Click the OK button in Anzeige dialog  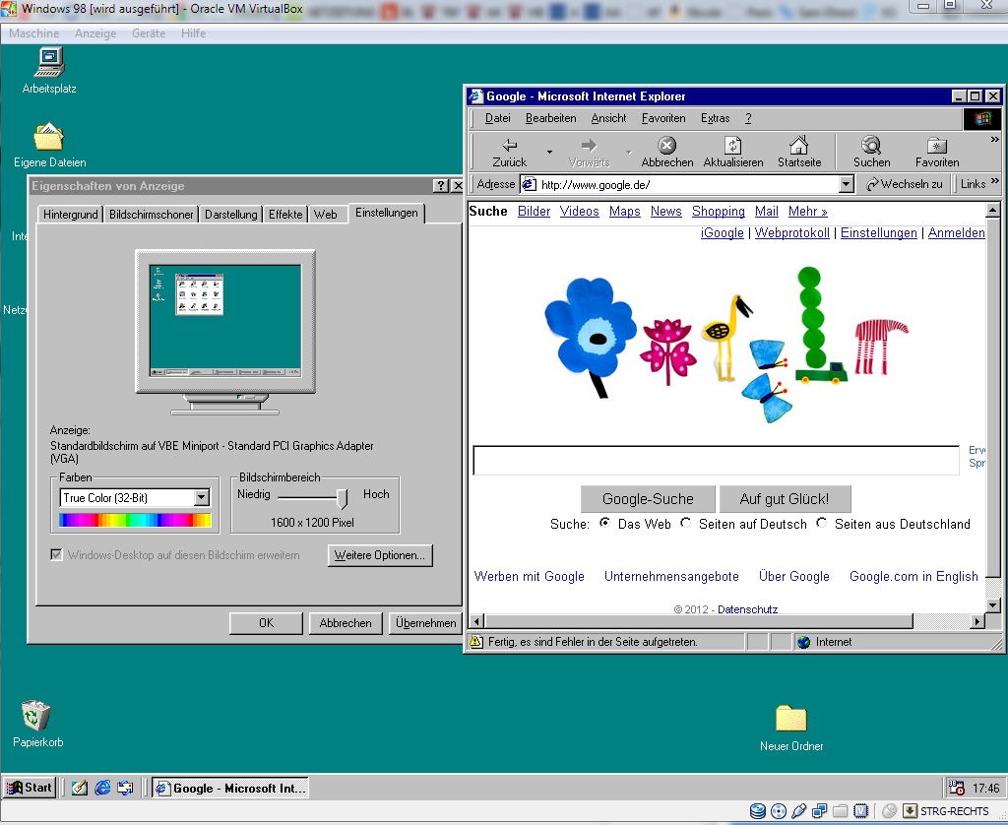[x=266, y=623]
